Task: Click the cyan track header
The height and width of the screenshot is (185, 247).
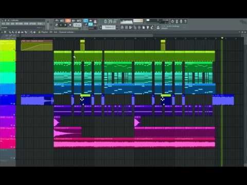Action: (x=8, y=78)
